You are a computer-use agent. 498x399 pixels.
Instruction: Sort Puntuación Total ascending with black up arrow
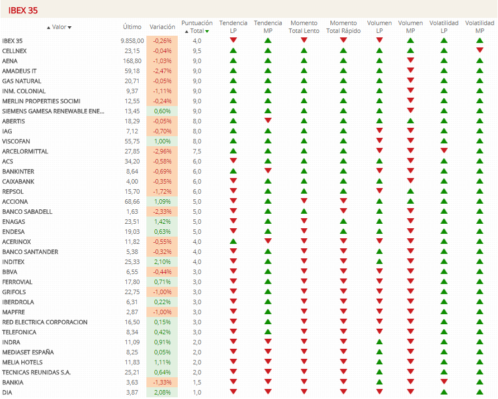pyautogui.click(x=187, y=31)
